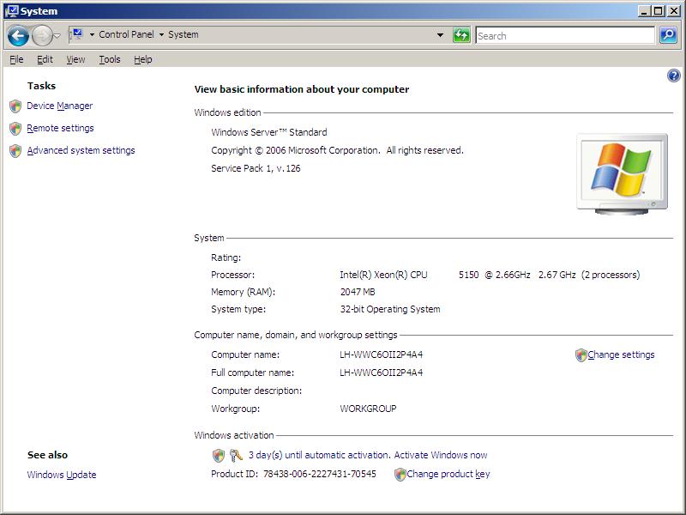The width and height of the screenshot is (686, 515).
Task: Click shield icon beside Change product key
Action: pos(400,475)
